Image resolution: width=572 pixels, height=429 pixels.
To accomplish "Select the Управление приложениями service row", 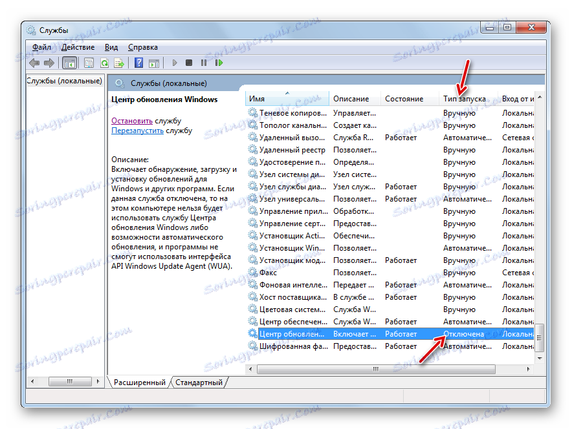I will 390,211.
